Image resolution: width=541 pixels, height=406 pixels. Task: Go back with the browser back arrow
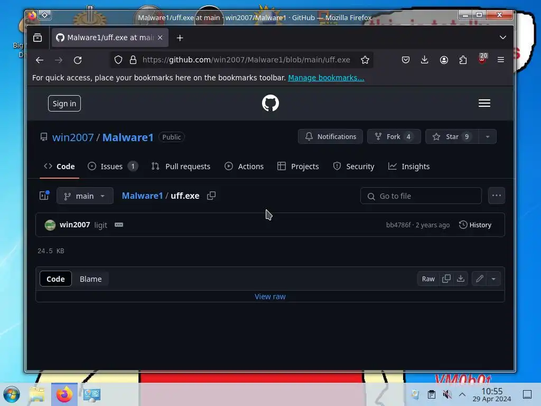pos(40,60)
